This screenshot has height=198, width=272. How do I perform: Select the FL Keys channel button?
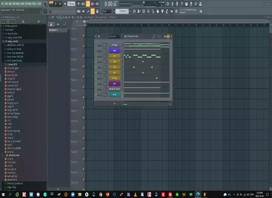coord(114,45)
